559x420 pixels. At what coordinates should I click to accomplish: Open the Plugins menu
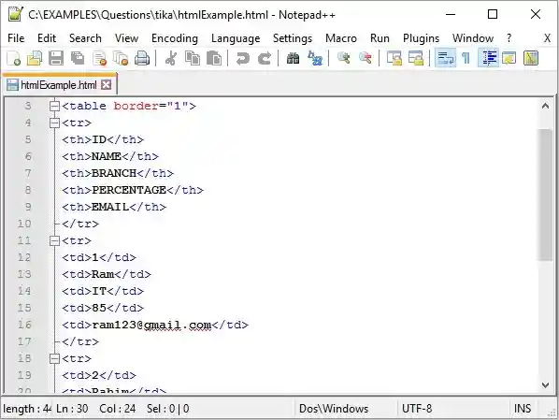(421, 38)
